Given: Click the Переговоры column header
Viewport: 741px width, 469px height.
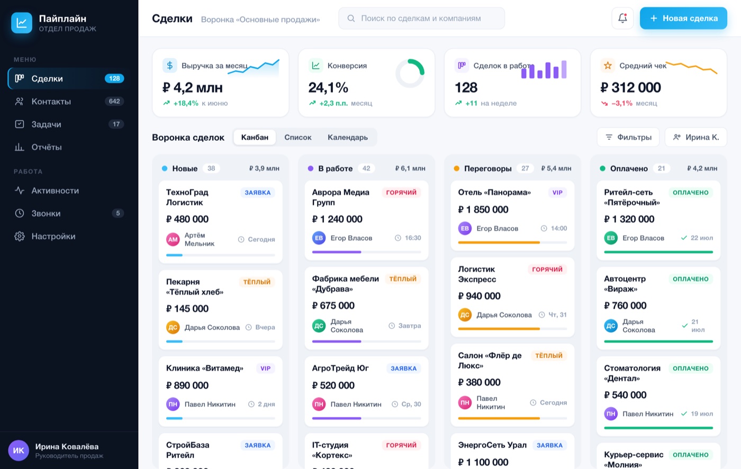Looking at the screenshot, I should (x=512, y=168).
